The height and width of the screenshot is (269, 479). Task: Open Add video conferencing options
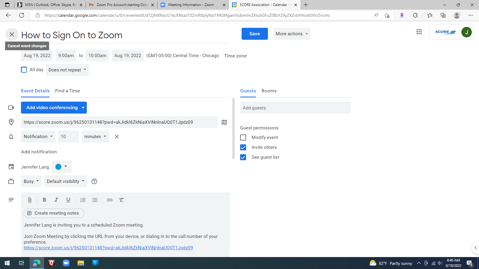coord(83,108)
